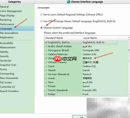Image resolution: width=130 pixels, height=118 pixels.
Task: Choose Portuguese (Brazil) language
Action: (x=58, y=50)
